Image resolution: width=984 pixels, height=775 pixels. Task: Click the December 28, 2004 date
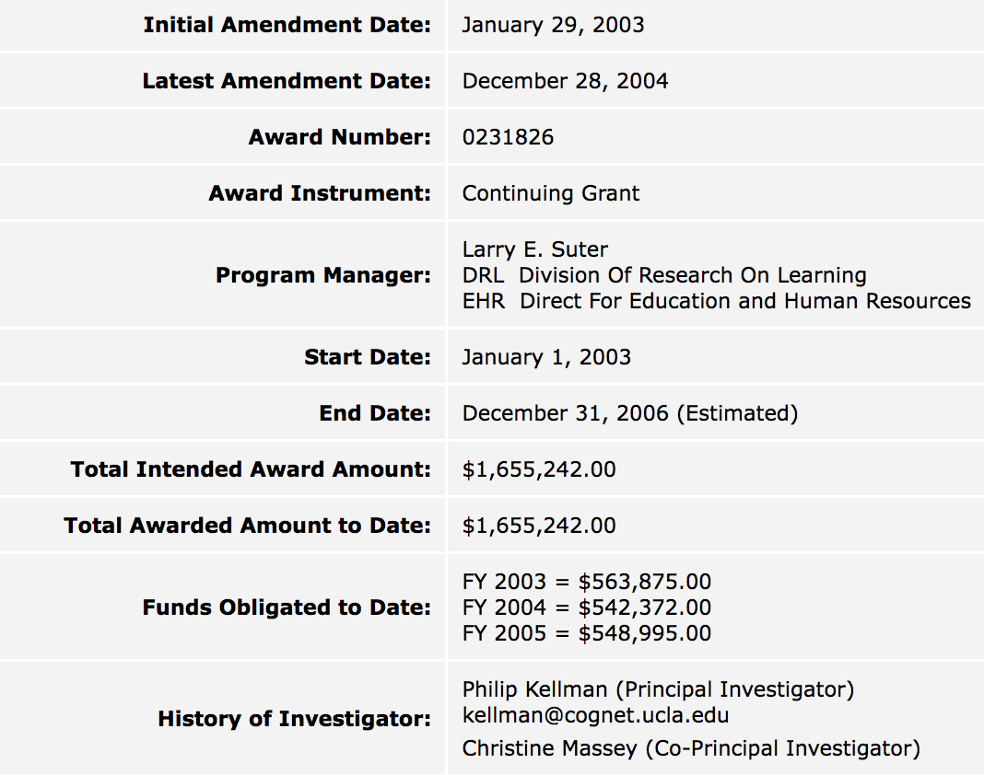click(565, 81)
